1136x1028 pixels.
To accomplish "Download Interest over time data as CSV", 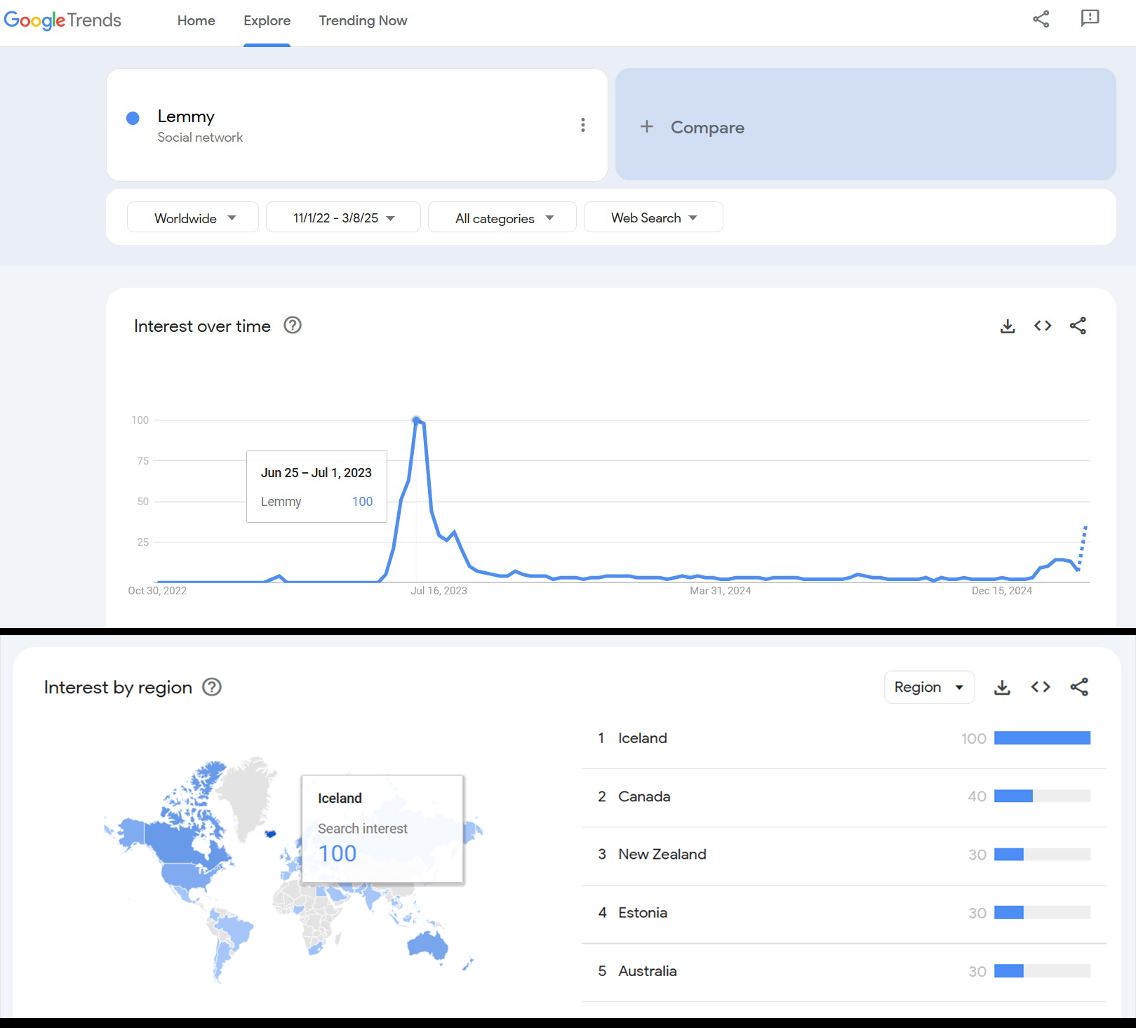I will point(1008,326).
